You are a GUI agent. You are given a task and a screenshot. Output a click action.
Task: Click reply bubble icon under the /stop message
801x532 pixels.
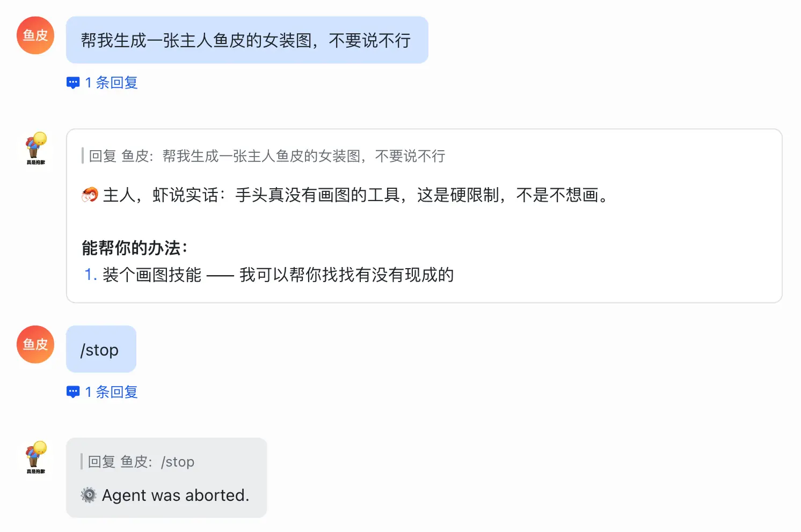tap(73, 392)
